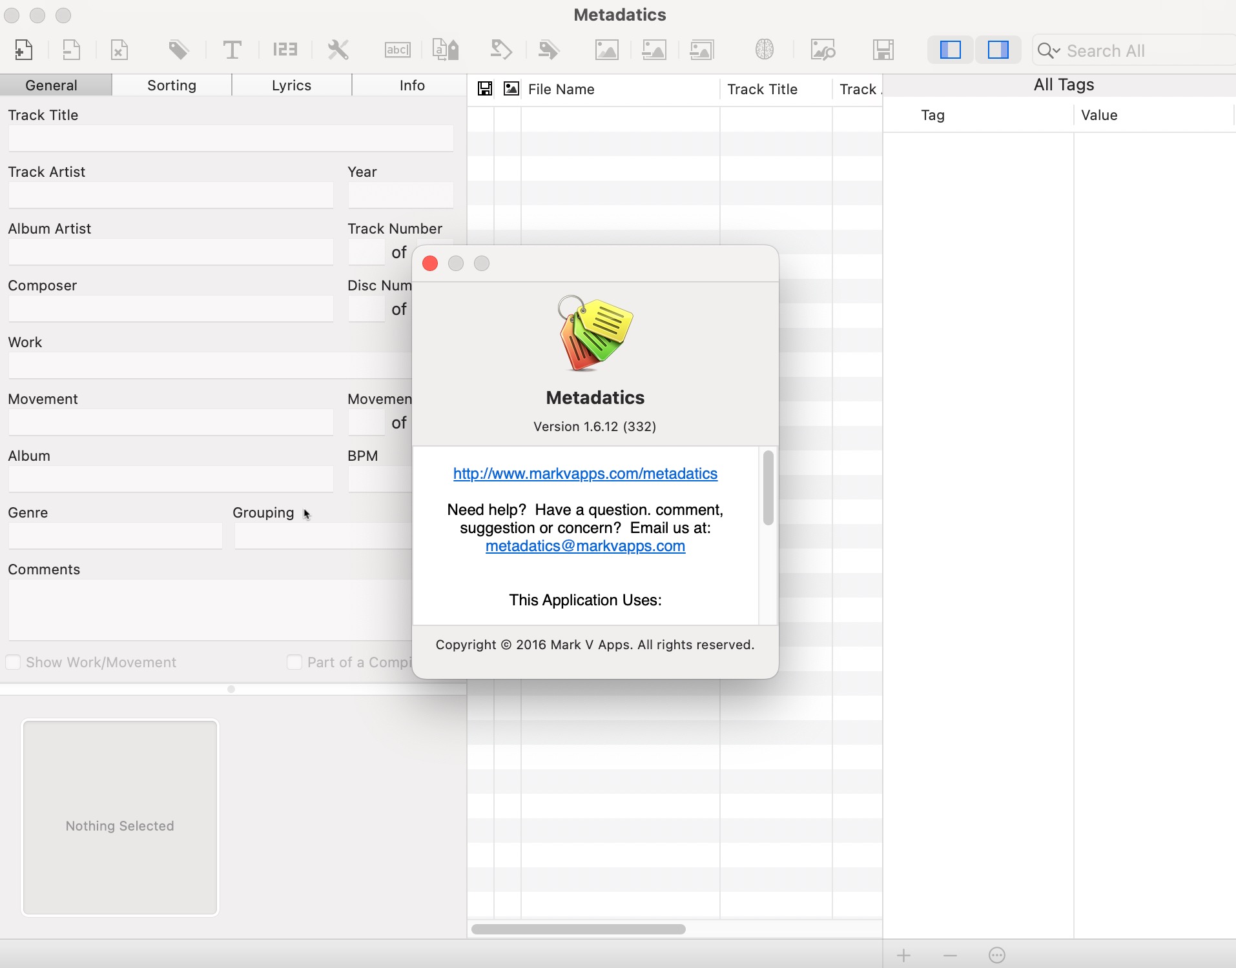Image resolution: width=1236 pixels, height=968 pixels.
Task: Click the metadatics@markvapps.com email link
Action: [585, 546]
